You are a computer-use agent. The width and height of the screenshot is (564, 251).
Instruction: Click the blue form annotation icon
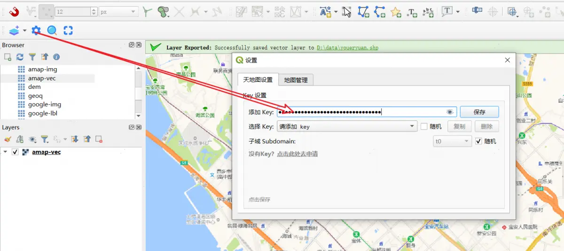click(478, 10)
